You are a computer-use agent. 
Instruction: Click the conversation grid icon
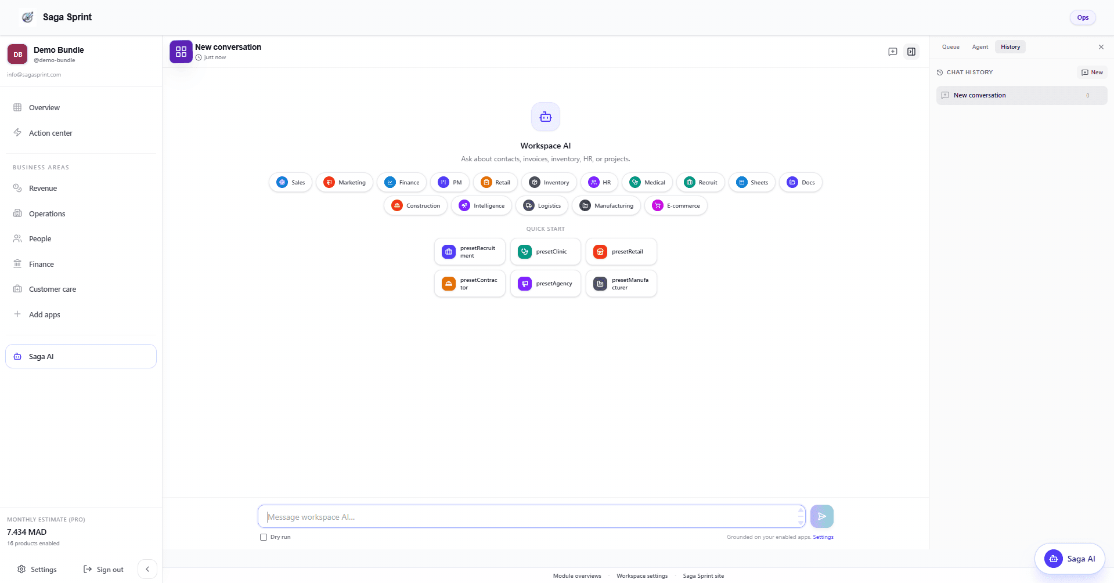(181, 52)
